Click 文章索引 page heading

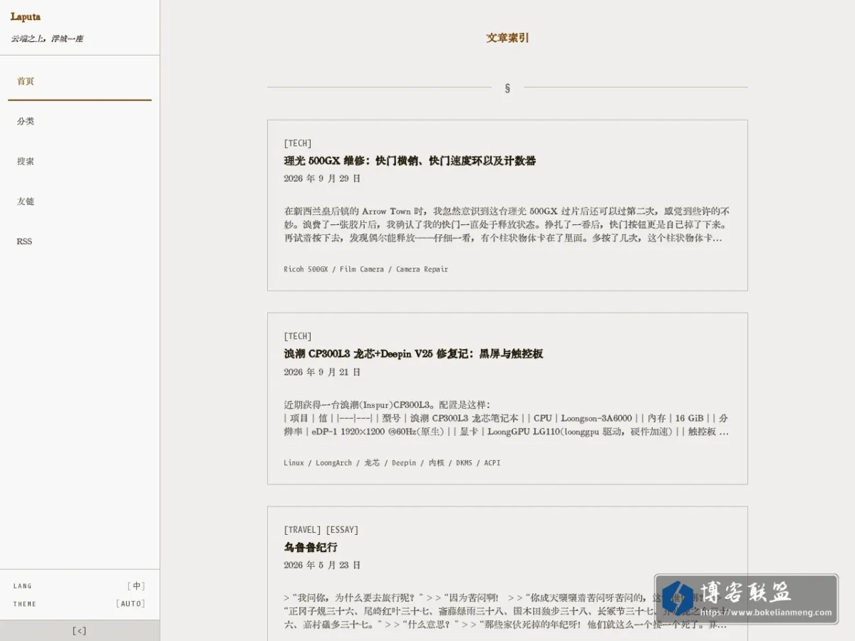507,38
